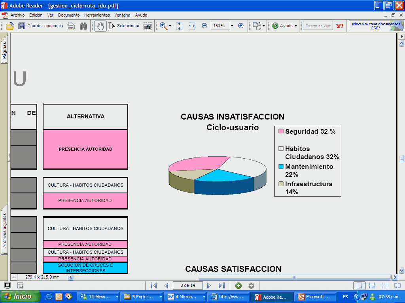Open search with the binoculars icon
The height and width of the screenshot is (303, 405).
[x=83, y=26]
